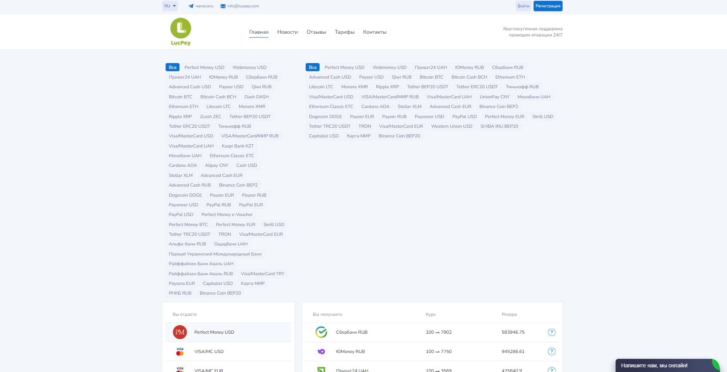
Task: Filter right list by Capitalist USD
Action: coord(323,136)
